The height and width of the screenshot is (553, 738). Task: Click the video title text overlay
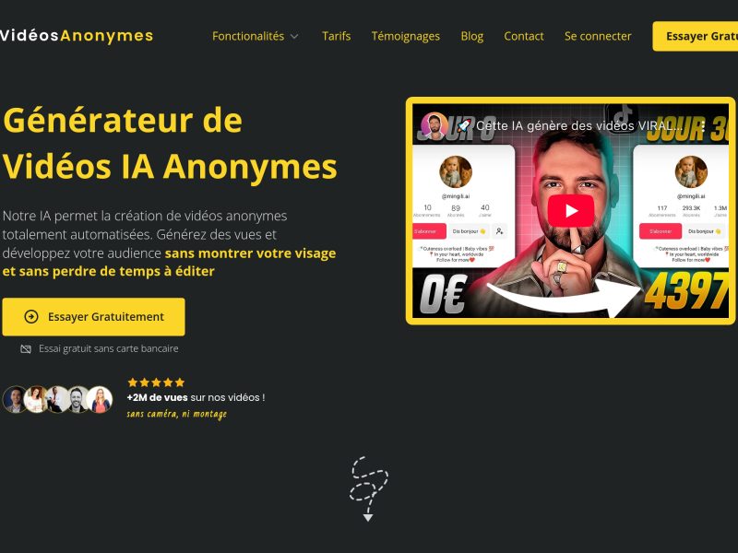(x=579, y=125)
